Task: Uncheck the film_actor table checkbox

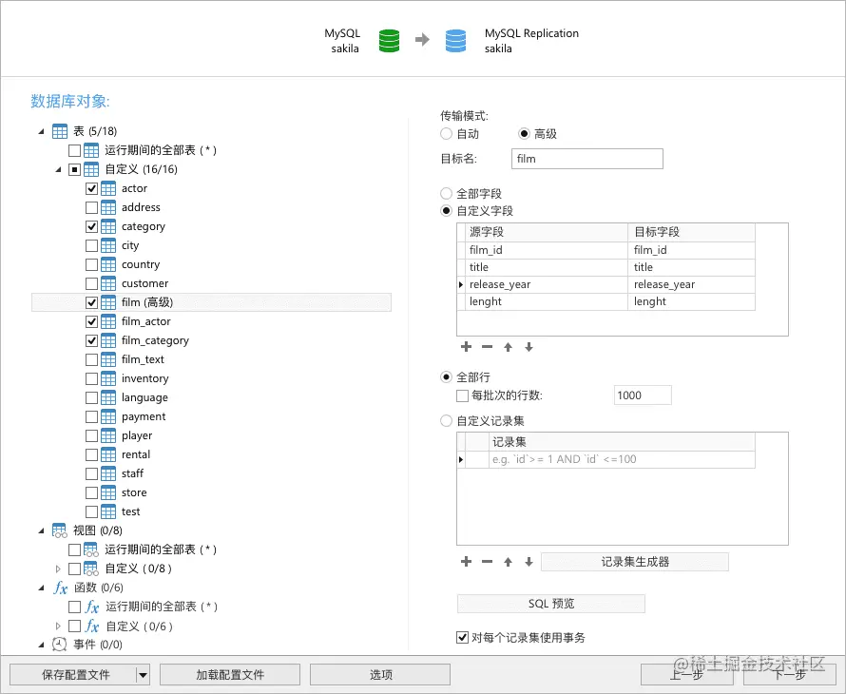Action: click(x=91, y=321)
